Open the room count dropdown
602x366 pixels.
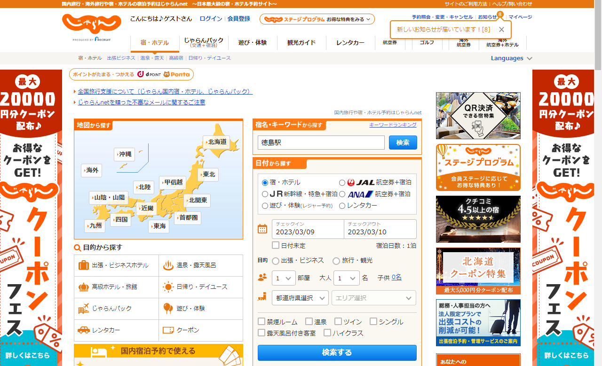coord(284,278)
